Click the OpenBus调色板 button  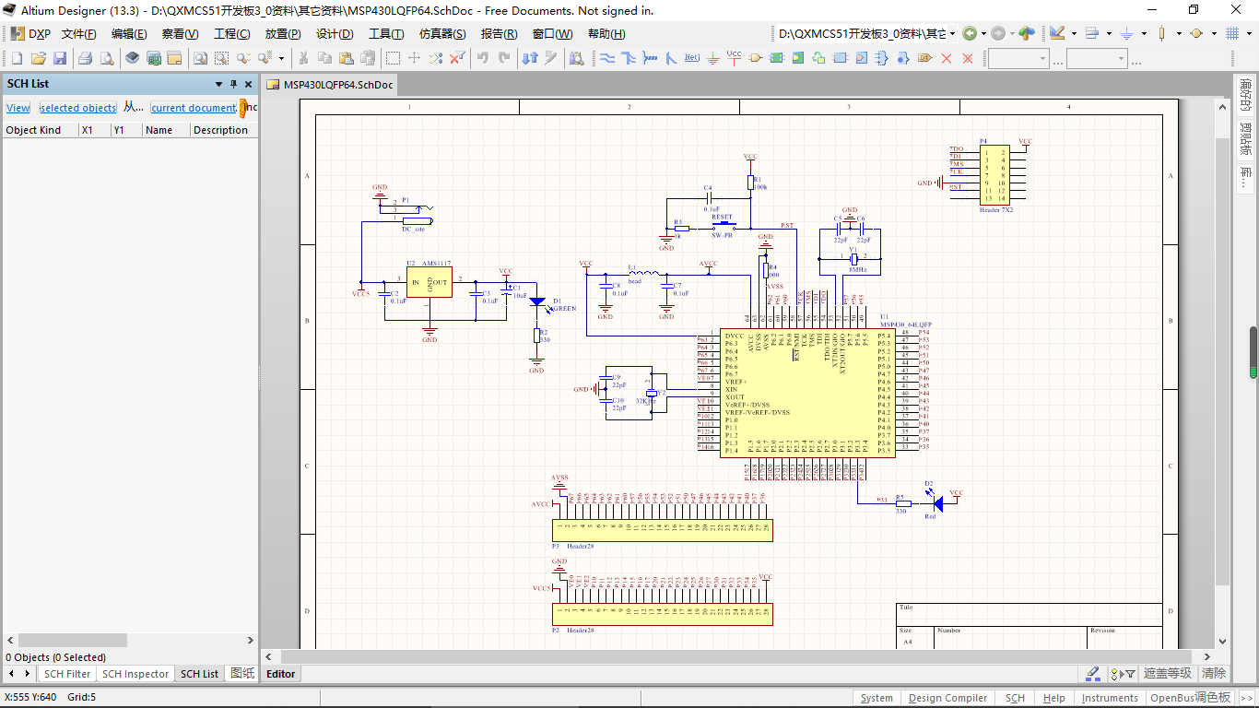pyautogui.click(x=1190, y=698)
